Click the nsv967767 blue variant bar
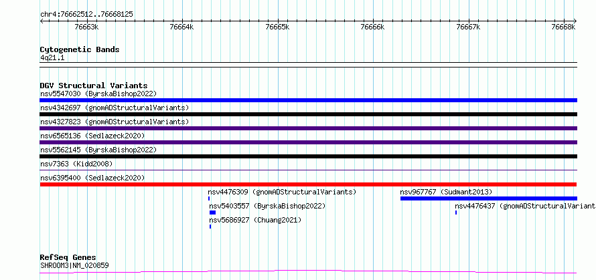 (489, 198)
